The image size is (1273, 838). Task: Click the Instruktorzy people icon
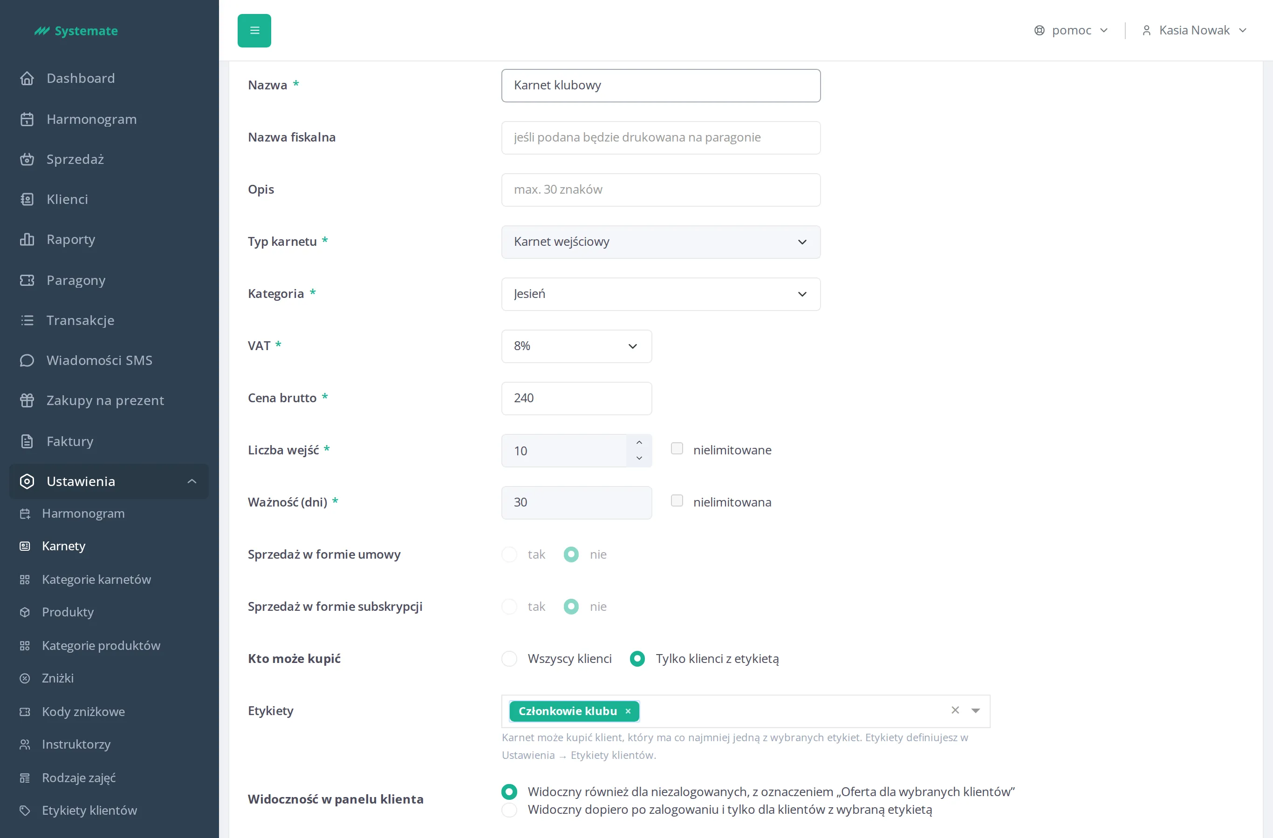(25, 744)
